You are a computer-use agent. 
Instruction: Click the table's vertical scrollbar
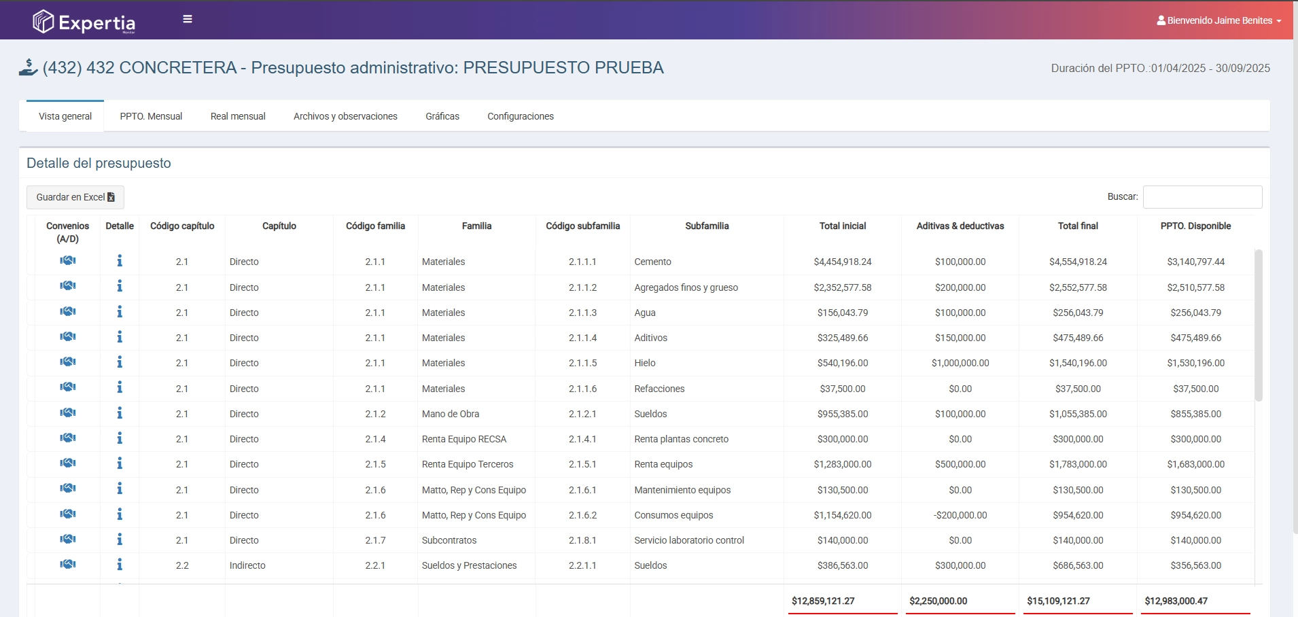[x=1258, y=325]
